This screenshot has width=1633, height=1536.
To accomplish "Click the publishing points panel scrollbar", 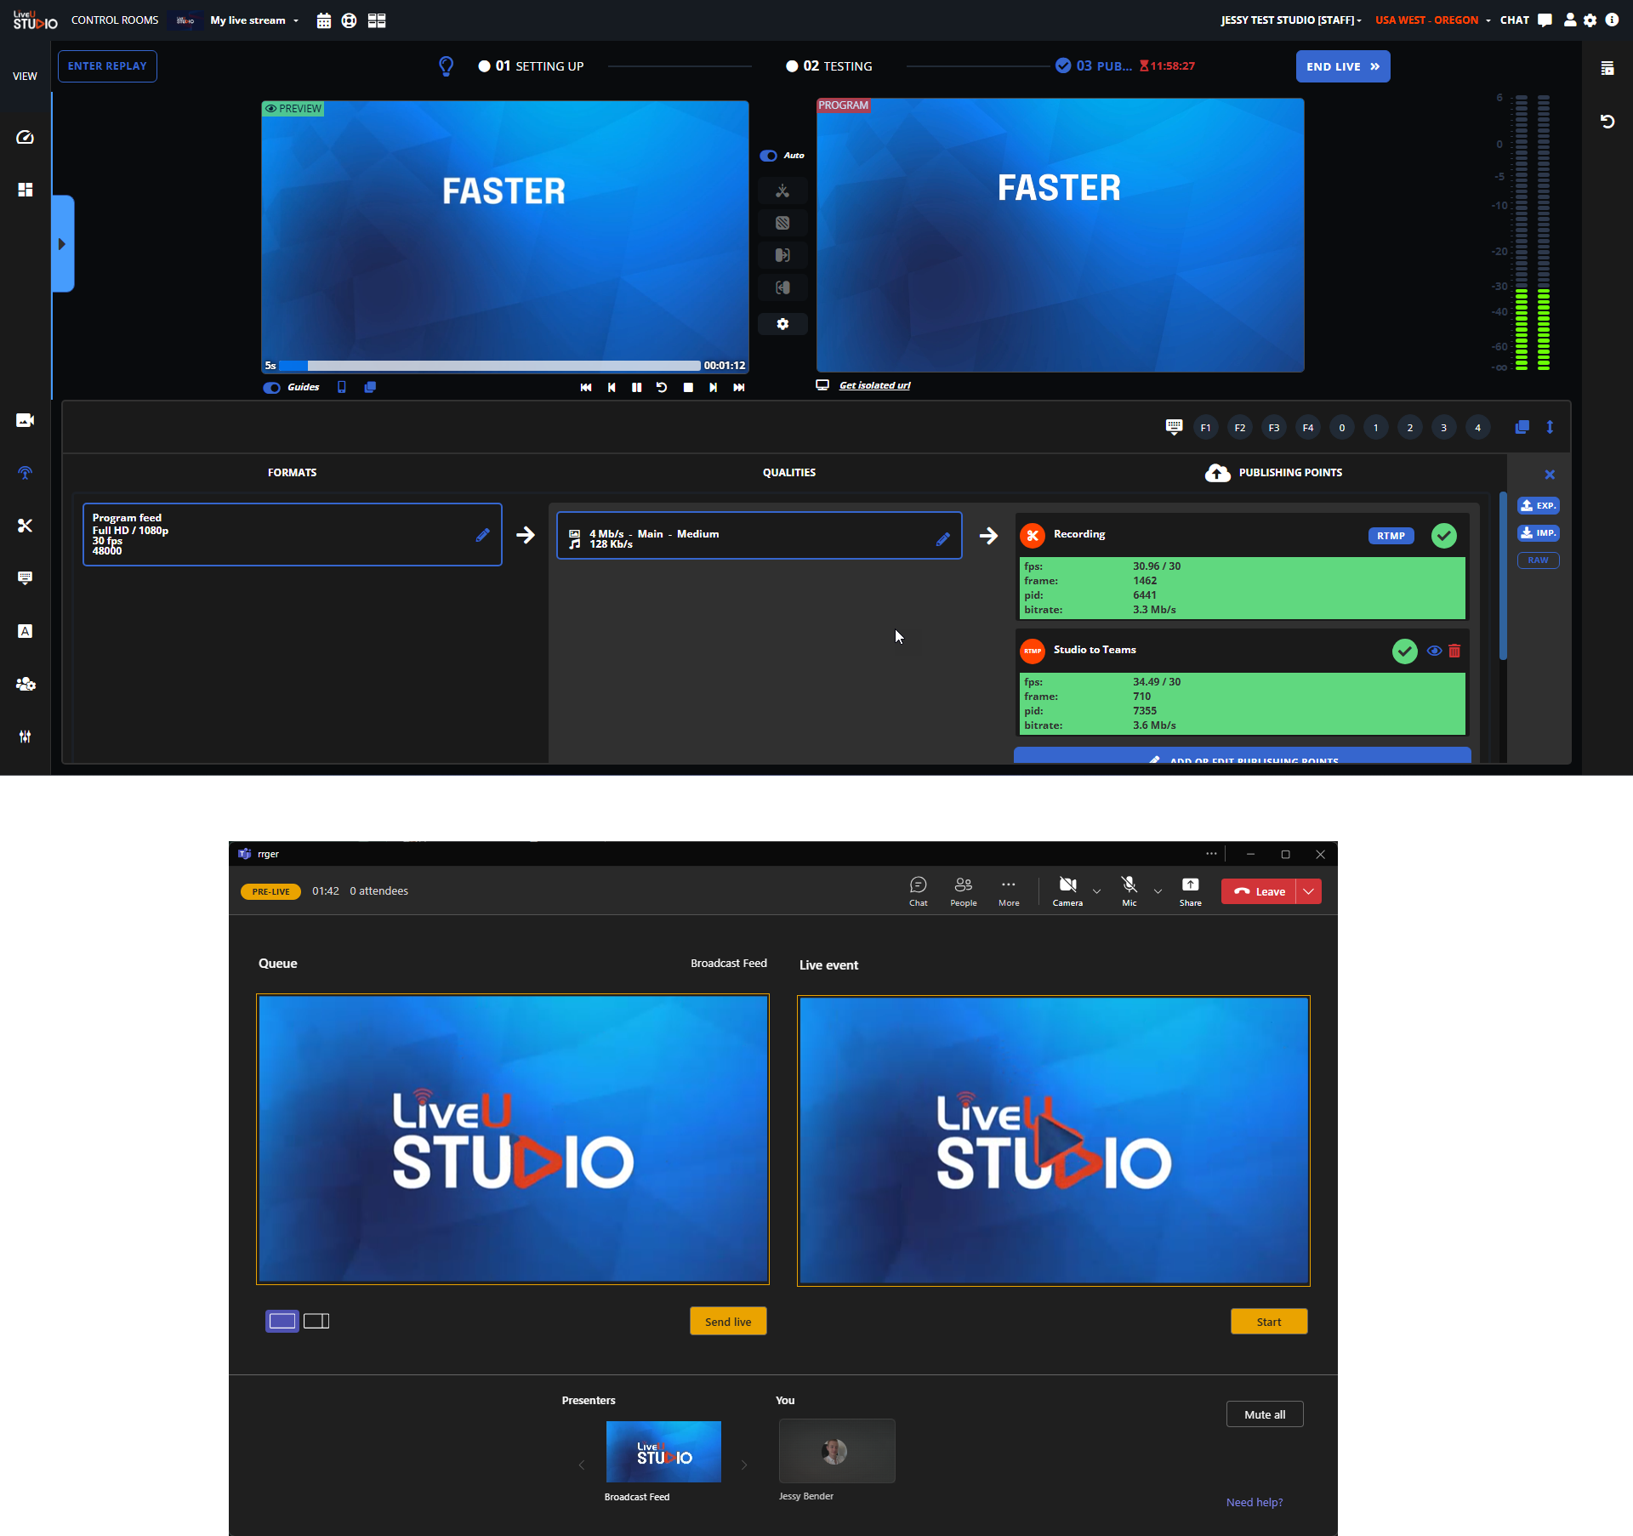I will pyautogui.click(x=1503, y=576).
